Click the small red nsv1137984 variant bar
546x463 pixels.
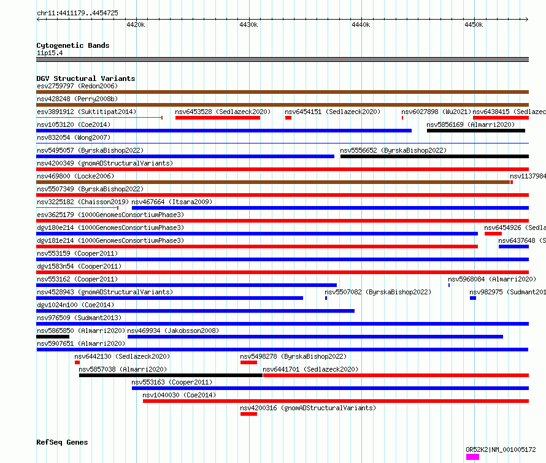pos(512,182)
